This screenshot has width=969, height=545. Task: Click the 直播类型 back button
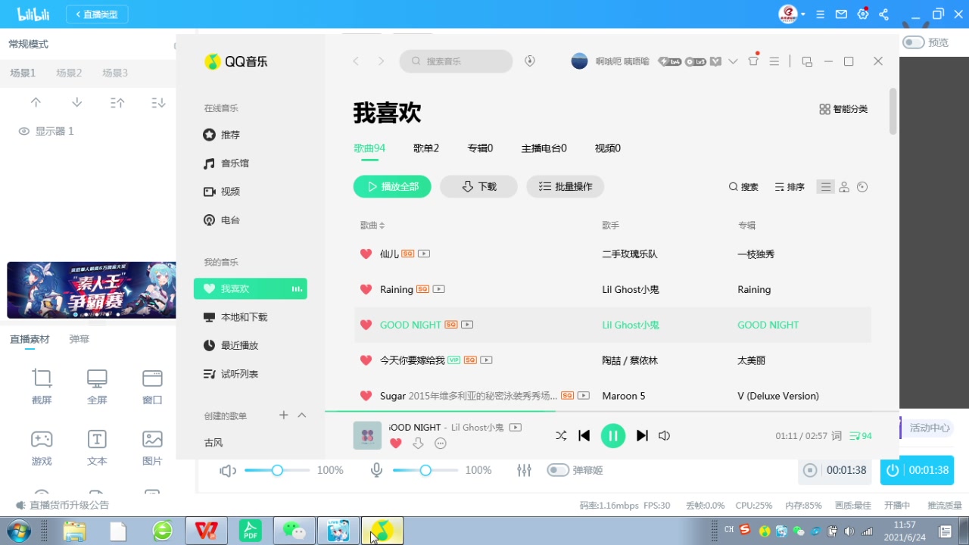pyautogui.click(x=97, y=14)
